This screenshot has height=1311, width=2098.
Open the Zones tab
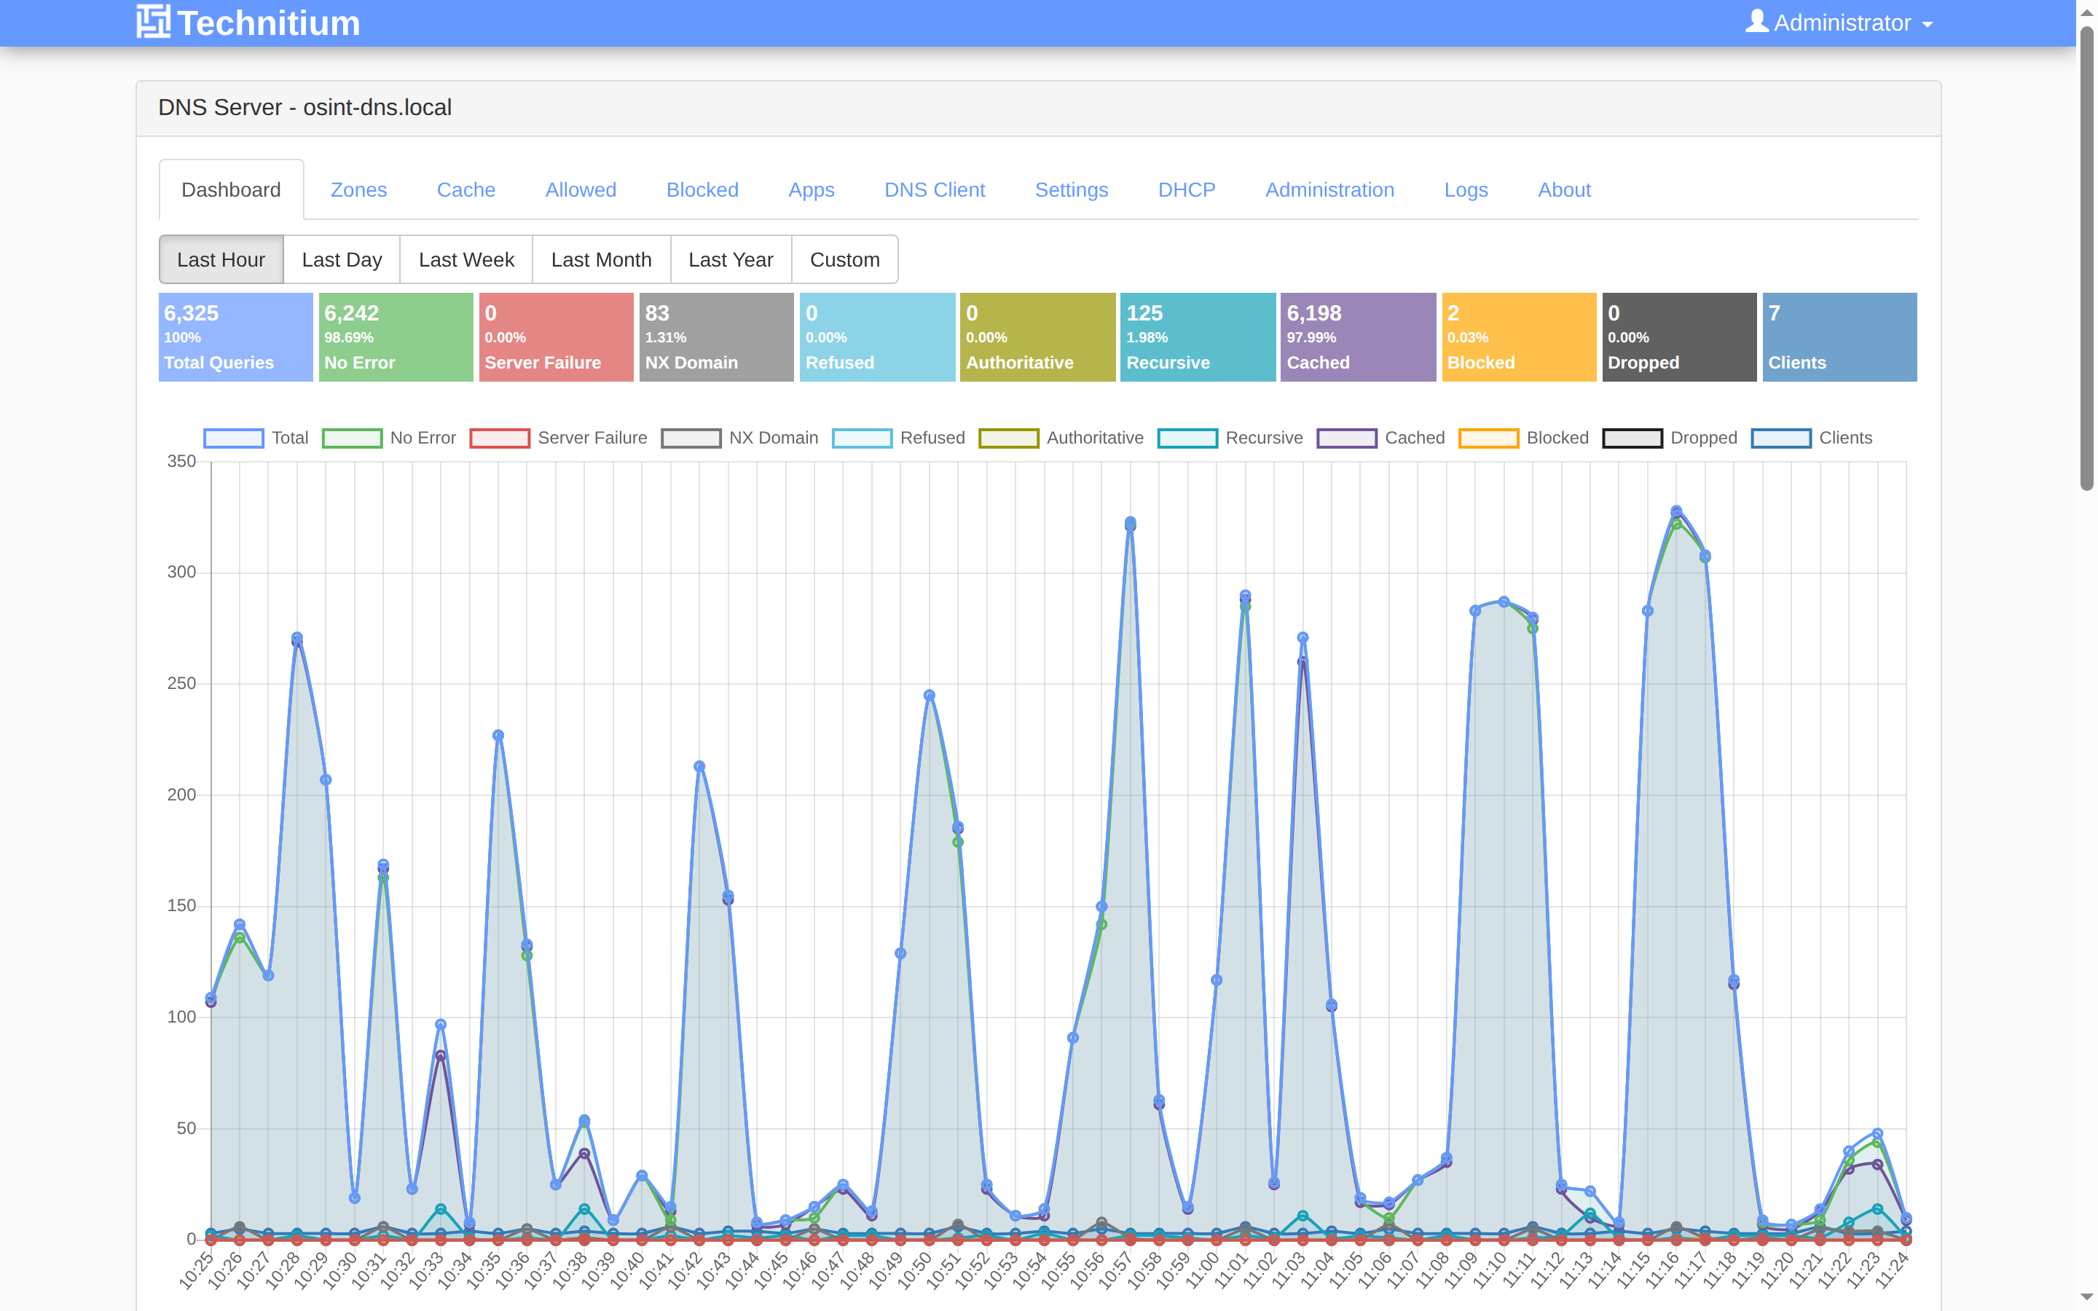click(x=359, y=190)
